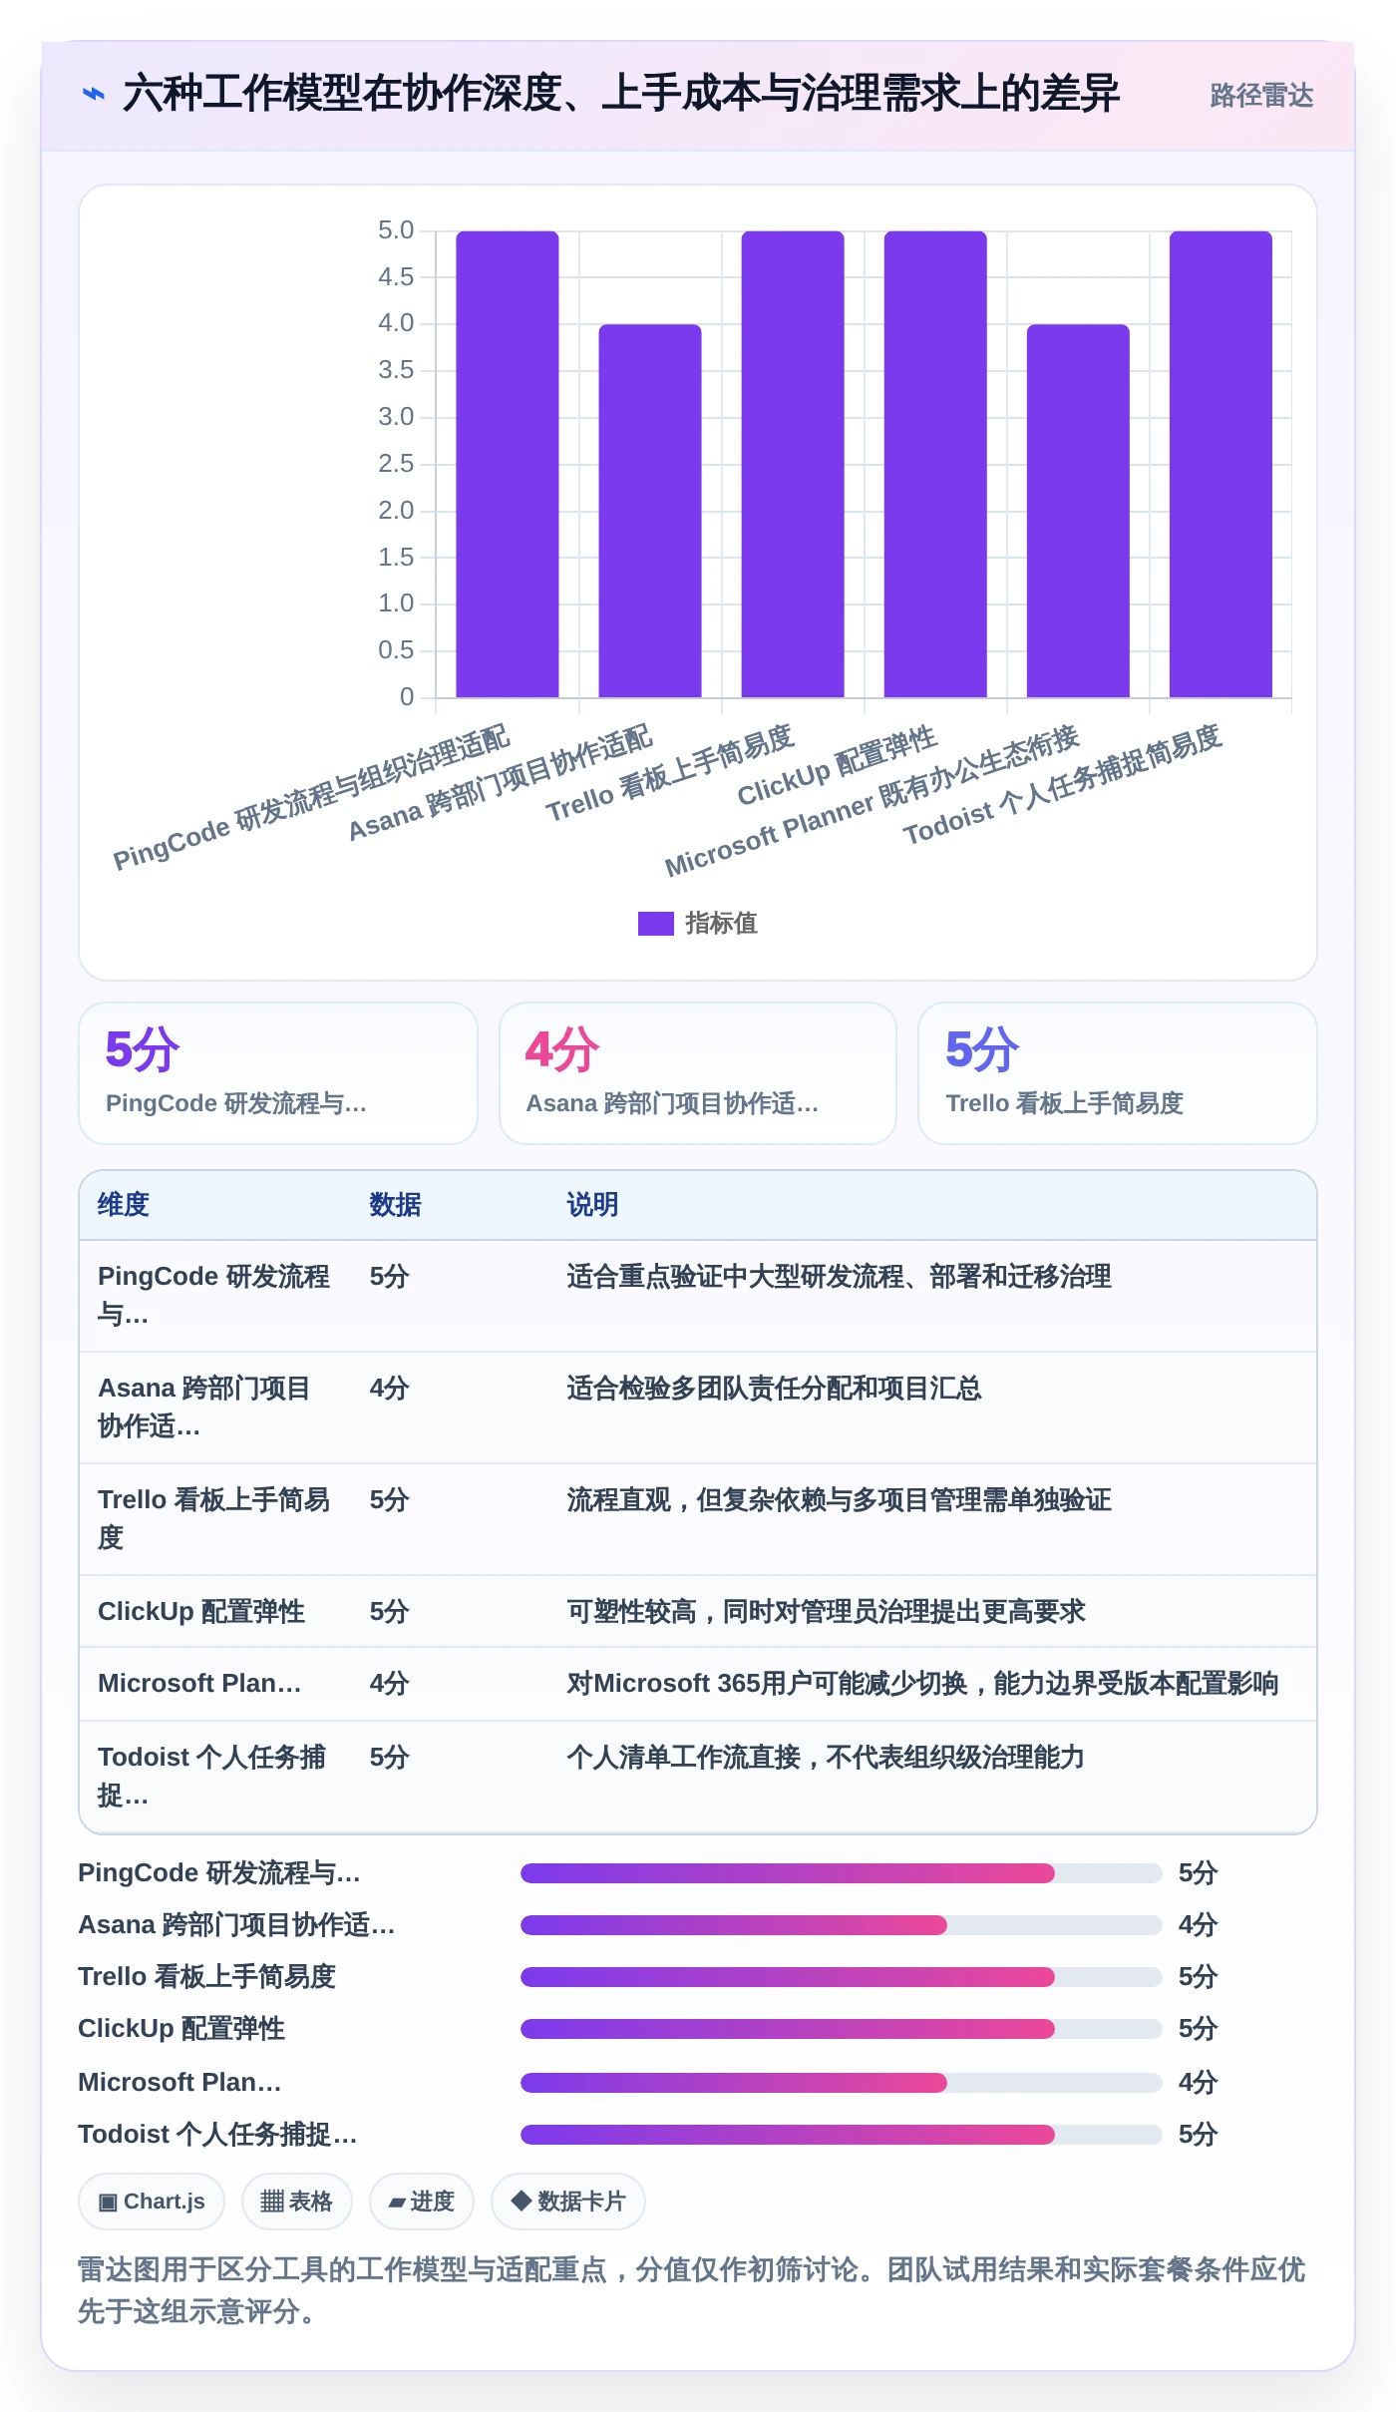
Task: Click the 表格 tag chip
Action: [x=296, y=2202]
